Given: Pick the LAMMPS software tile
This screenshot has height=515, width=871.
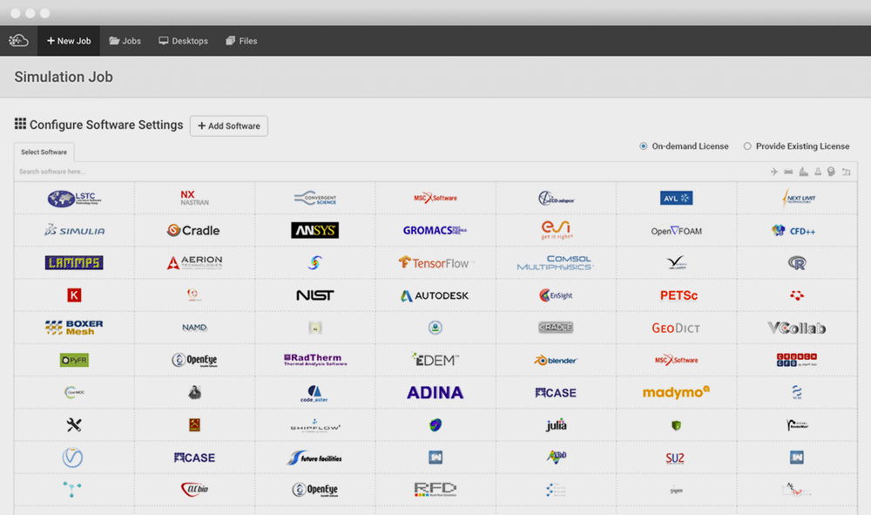Looking at the screenshot, I should [74, 263].
